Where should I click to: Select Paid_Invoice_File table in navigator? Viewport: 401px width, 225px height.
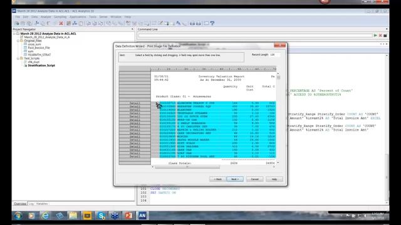pos(39,47)
